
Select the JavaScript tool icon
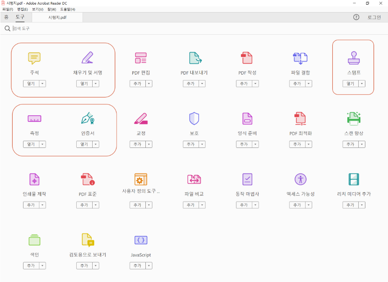[141, 240]
